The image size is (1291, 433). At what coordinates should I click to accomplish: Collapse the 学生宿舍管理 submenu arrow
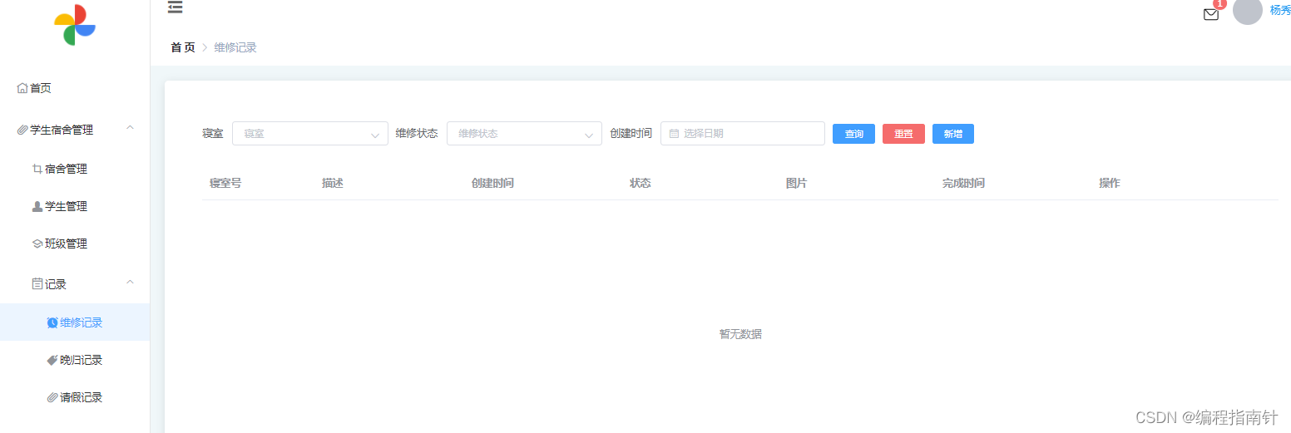[x=130, y=128]
